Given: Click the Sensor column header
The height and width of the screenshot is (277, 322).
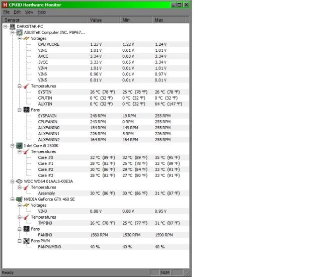Looking at the screenshot, I should click(x=45, y=20).
